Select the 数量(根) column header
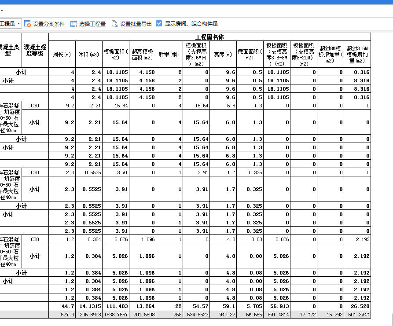Image resolution: width=393 pixels, height=326 pixels. coord(169,55)
